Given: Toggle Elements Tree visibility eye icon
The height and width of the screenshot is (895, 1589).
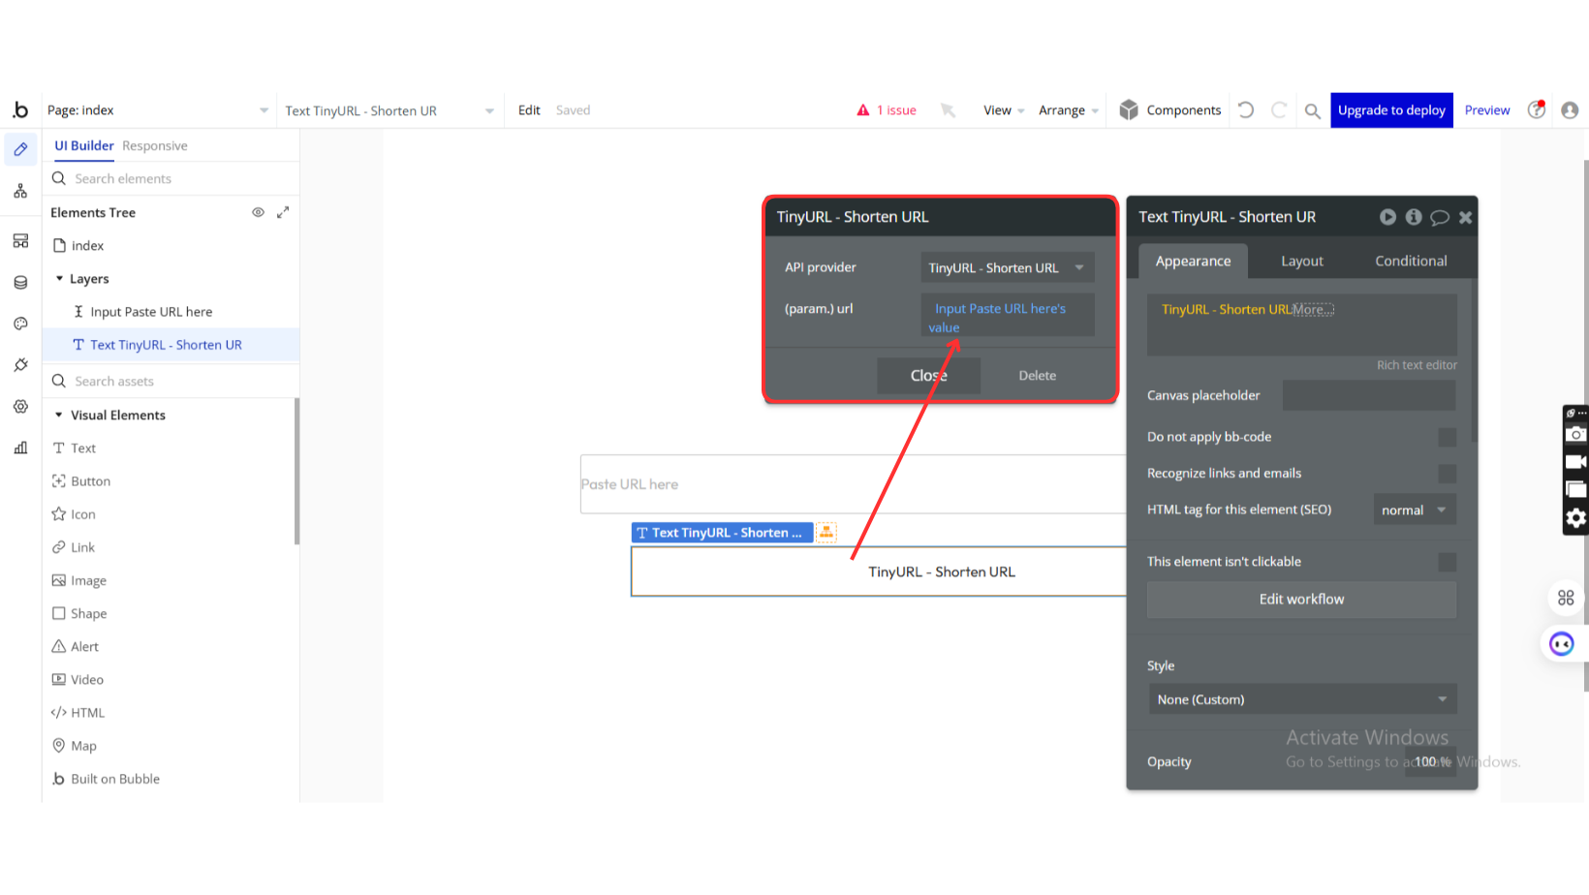Looking at the screenshot, I should 258,212.
